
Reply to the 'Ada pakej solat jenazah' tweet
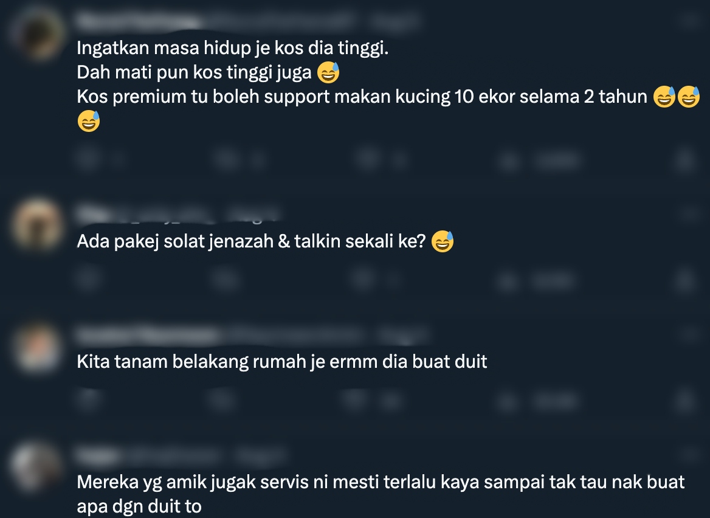(x=88, y=278)
